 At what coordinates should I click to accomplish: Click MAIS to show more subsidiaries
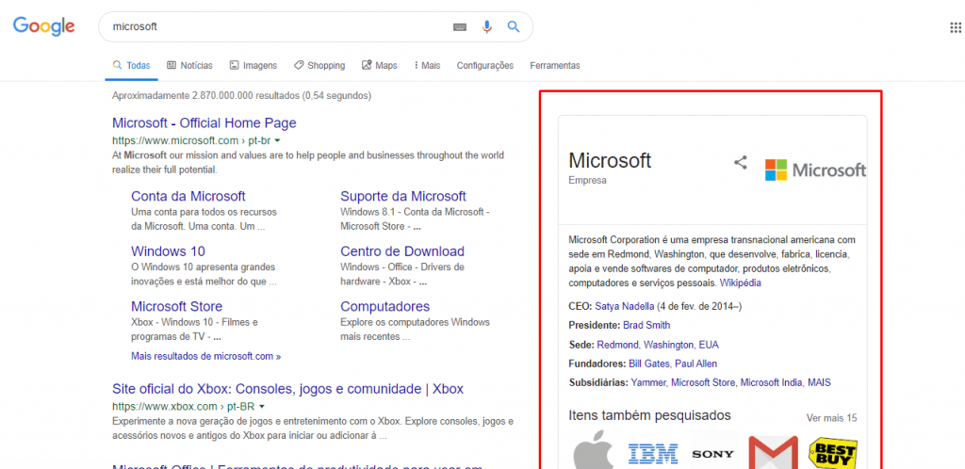tap(819, 383)
